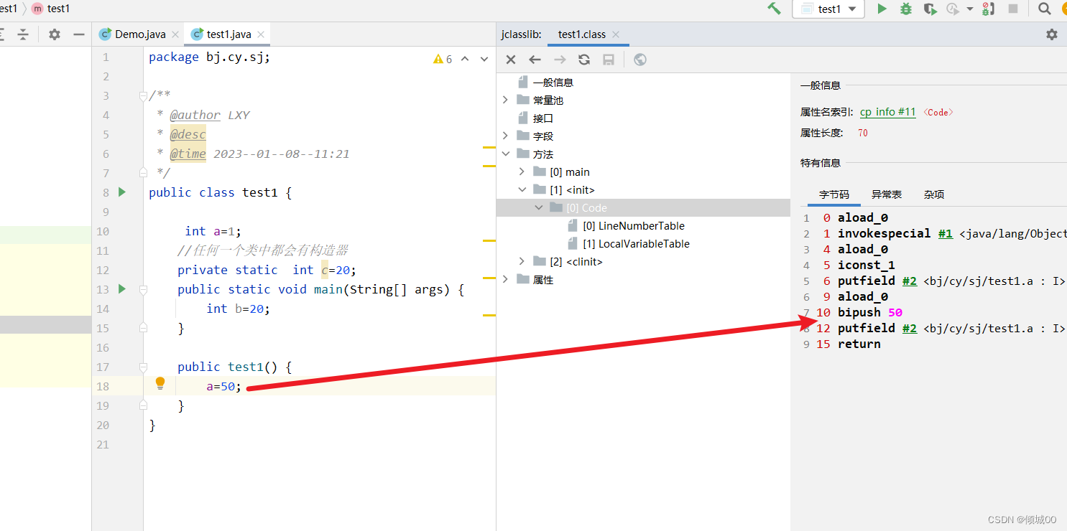The image size is (1067, 531).
Task: Expand the 常量池 tree node
Action: (506, 100)
